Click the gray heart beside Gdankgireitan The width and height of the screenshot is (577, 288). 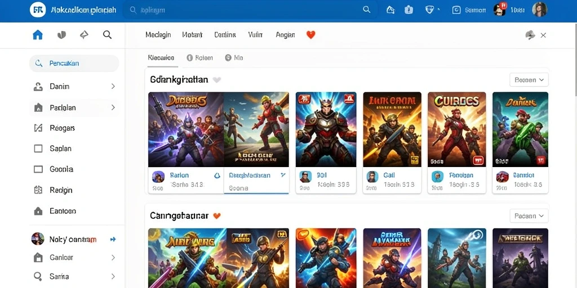(x=217, y=80)
